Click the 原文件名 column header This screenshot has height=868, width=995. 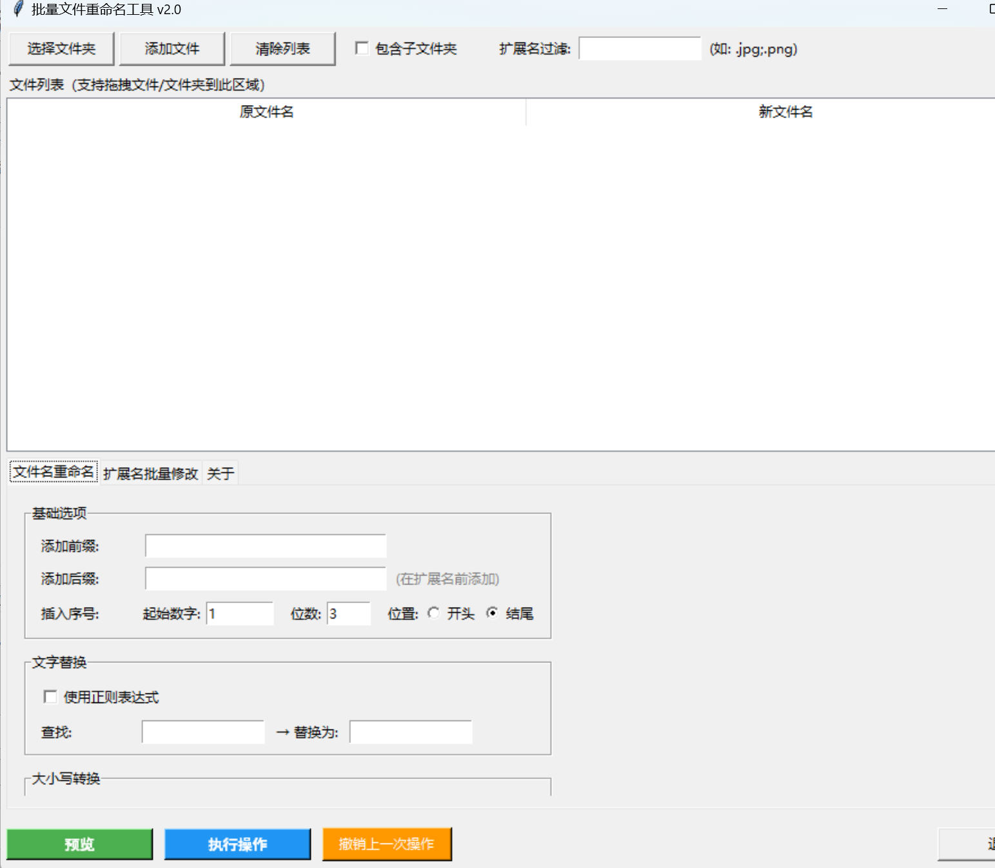click(x=266, y=112)
